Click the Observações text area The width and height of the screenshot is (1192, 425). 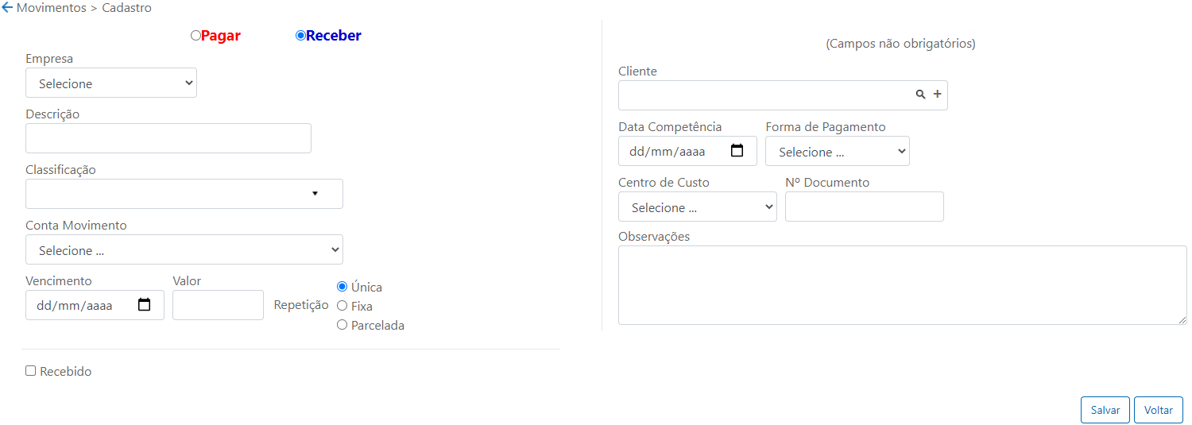click(903, 285)
